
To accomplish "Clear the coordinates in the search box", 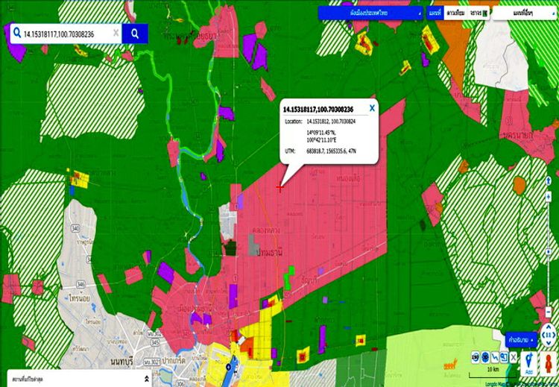I will (116, 34).
